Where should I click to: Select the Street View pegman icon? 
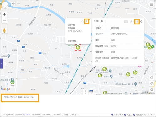pos(4,30)
